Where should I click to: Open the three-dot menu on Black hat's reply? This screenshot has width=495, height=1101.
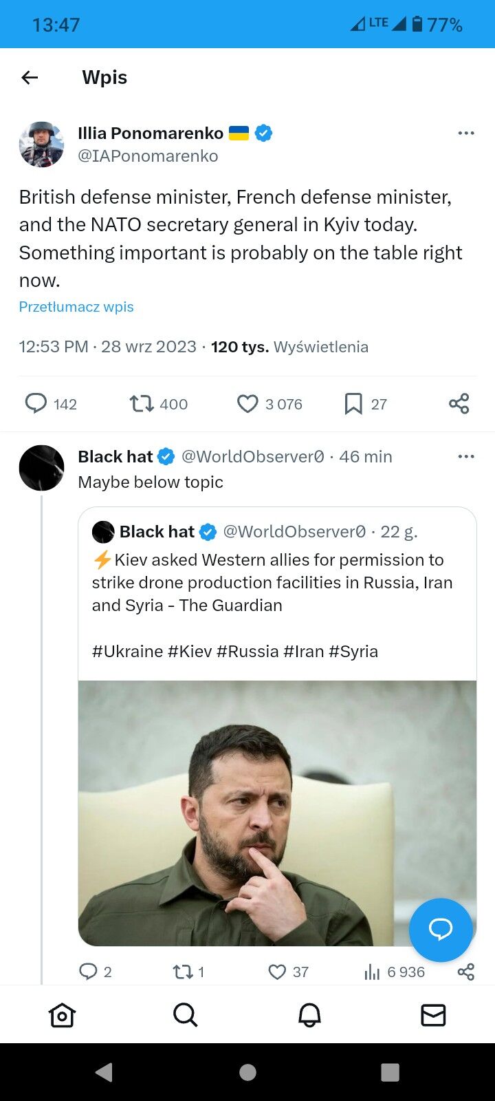pyautogui.click(x=466, y=456)
